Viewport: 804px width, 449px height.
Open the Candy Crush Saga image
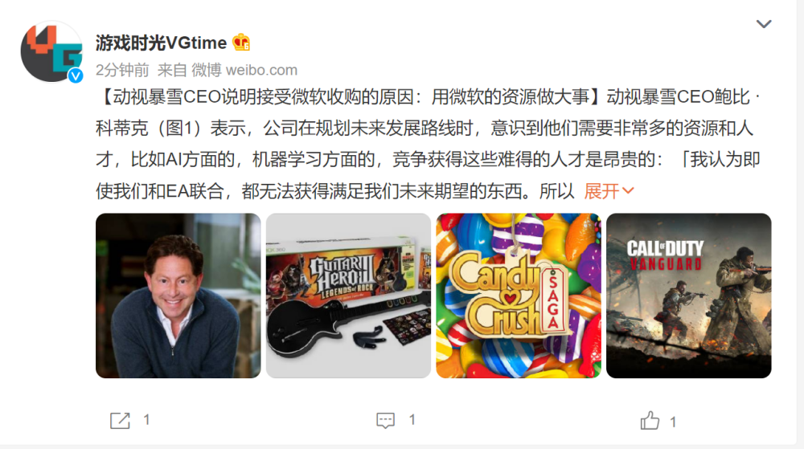pyautogui.click(x=519, y=296)
